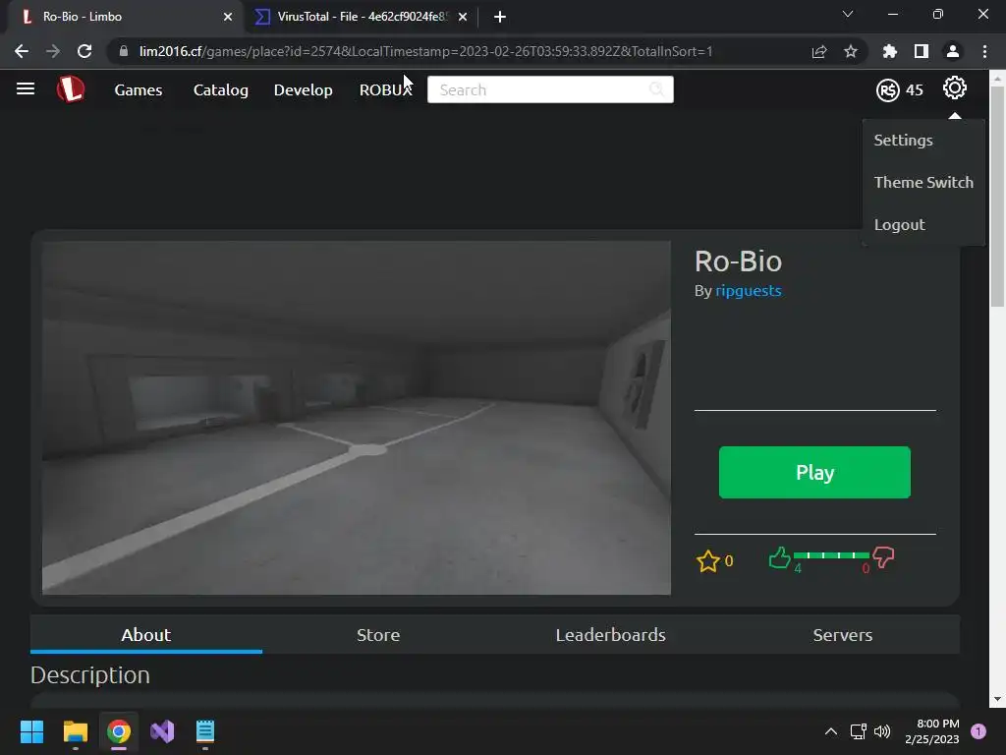
Task: Open the Catalog nav link
Action: (x=221, y=89)
